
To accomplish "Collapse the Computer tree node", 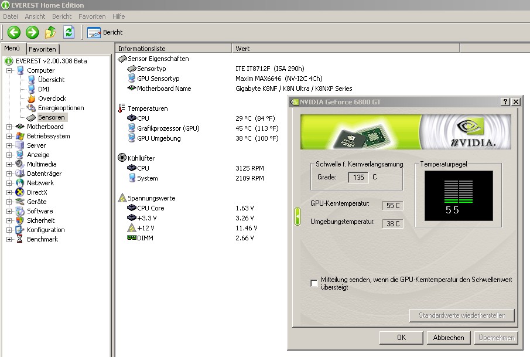I will (9, 70).
